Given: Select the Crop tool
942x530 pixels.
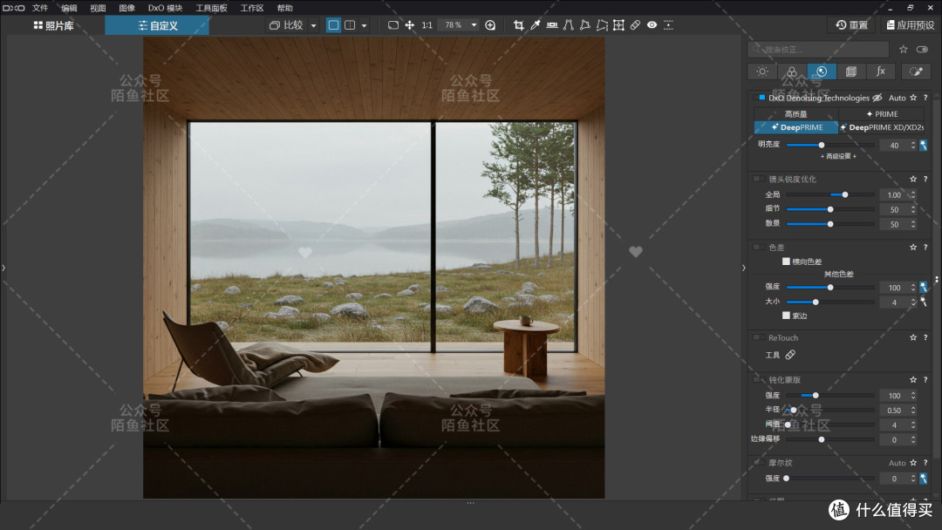Looking at the screenshot, I should 518,25.
